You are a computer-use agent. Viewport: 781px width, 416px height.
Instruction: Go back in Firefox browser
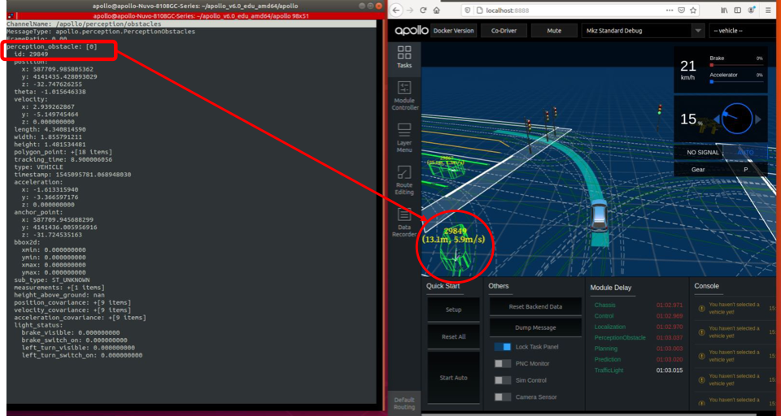[x=396, y=10]
